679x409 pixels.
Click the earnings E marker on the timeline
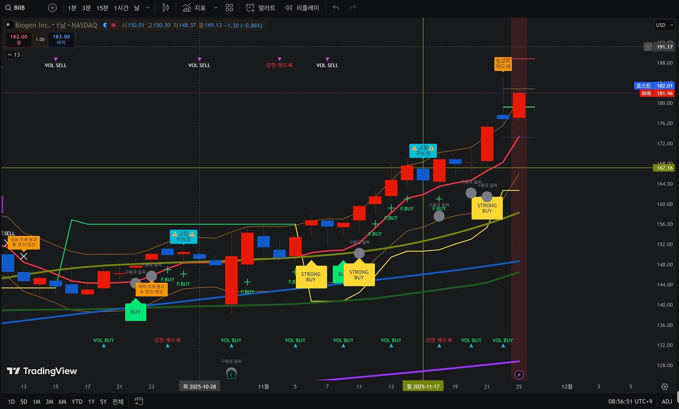(x=231, y=374)
